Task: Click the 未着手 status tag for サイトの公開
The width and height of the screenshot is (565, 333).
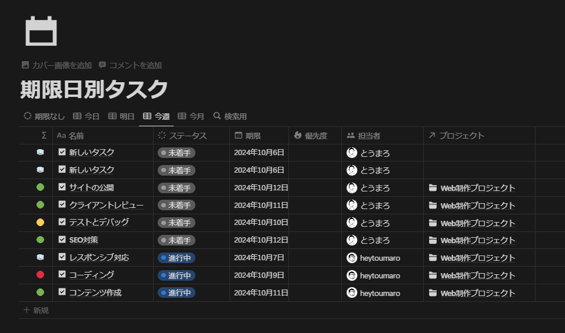Action: (x=177, y=188)
